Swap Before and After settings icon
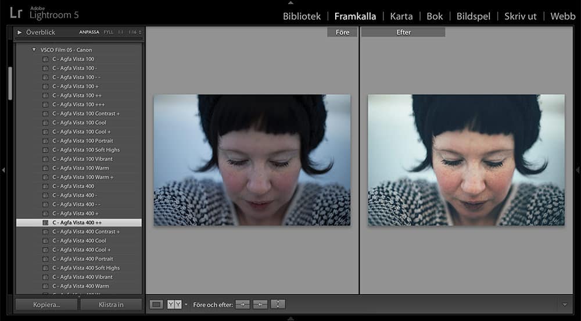Viewport: 581px width, 321px height. click(278, 304)
